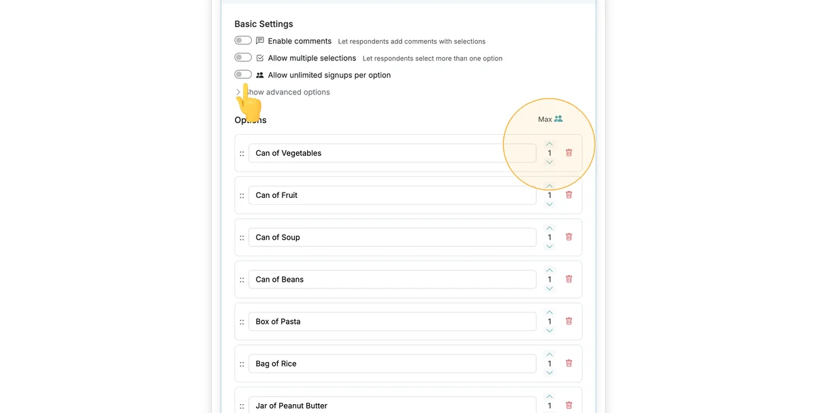Turn on Allow multiple selections

coord(243,58)
